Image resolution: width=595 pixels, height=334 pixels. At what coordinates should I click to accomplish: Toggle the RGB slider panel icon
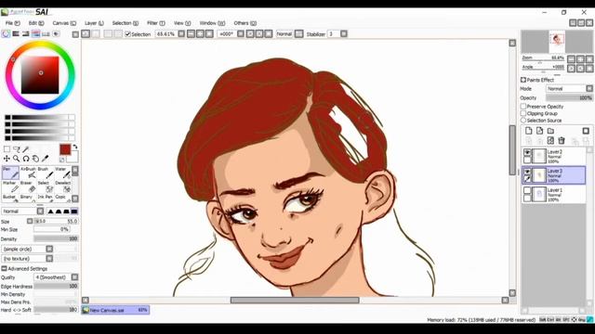point(16,34)
